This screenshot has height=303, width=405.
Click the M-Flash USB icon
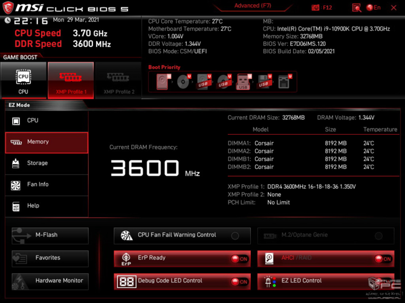tap(21, 235)
